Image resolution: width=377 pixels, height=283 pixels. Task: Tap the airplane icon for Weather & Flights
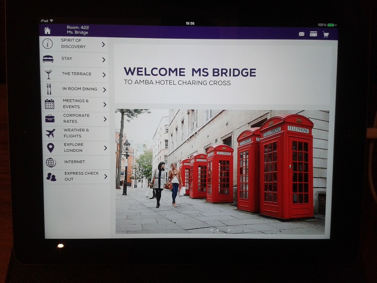[x=50, y=133]
